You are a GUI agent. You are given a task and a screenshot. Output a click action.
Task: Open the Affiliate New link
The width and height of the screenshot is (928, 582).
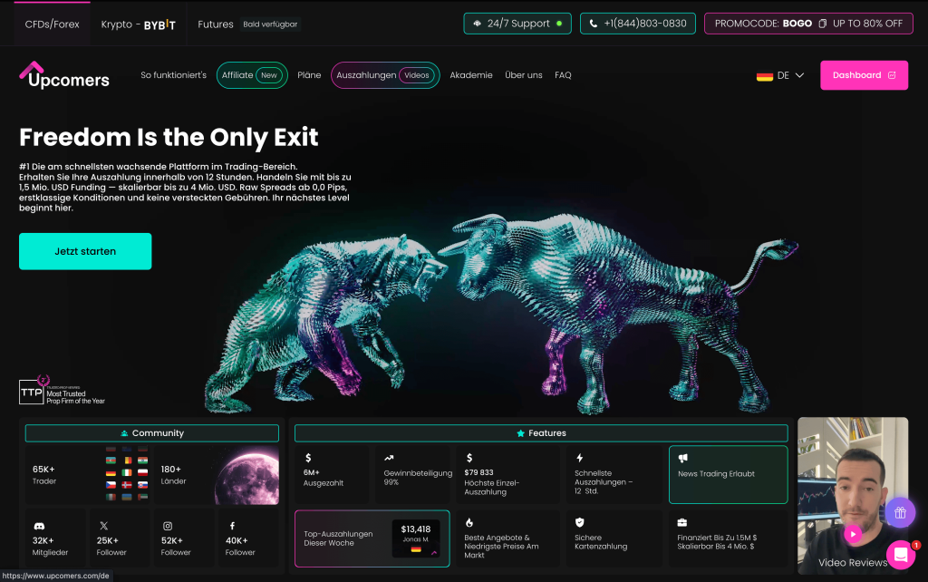252,75
